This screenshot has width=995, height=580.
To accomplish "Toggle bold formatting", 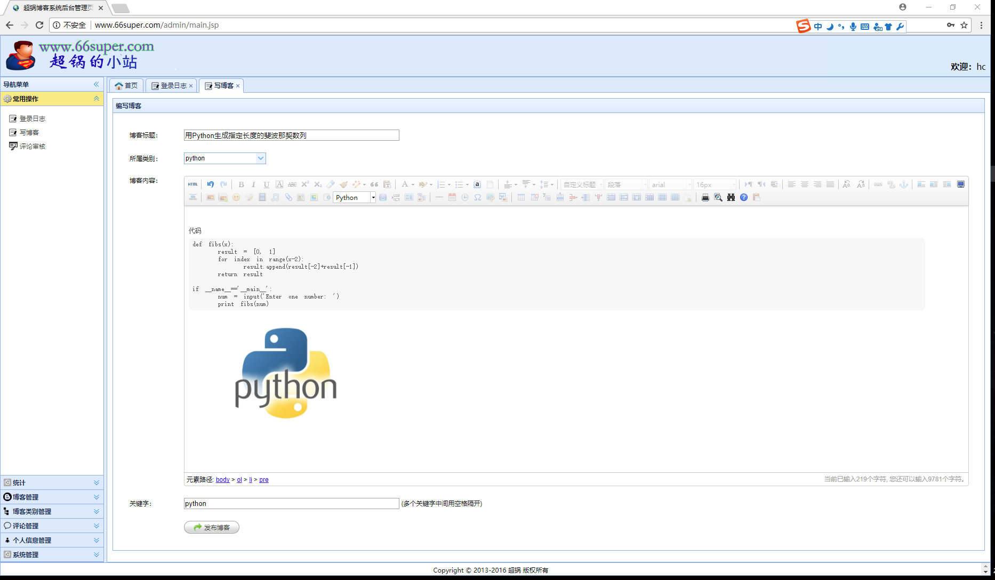I will pos(241,184).
